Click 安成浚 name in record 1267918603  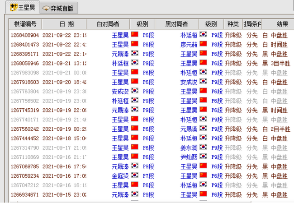click(189, 82)
